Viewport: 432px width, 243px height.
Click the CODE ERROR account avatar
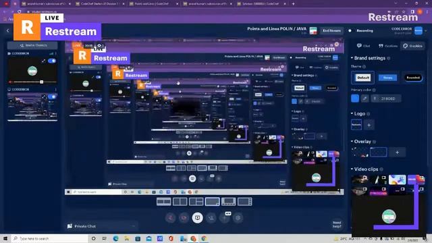tap(418, 30)
